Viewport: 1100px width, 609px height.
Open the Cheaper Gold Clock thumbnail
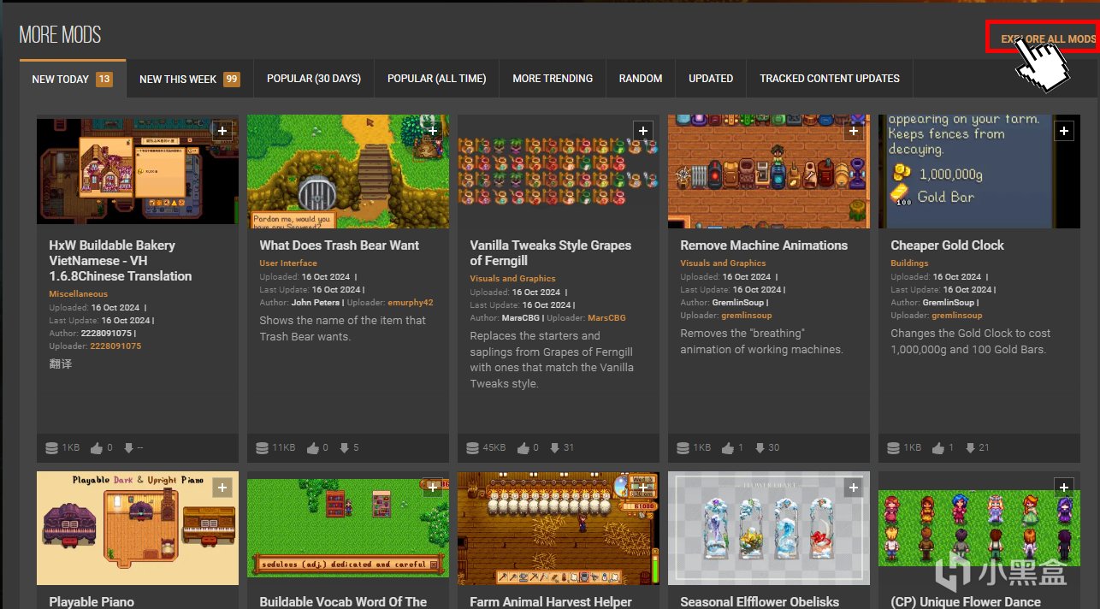pyautogui.click(x=979, y=171)
